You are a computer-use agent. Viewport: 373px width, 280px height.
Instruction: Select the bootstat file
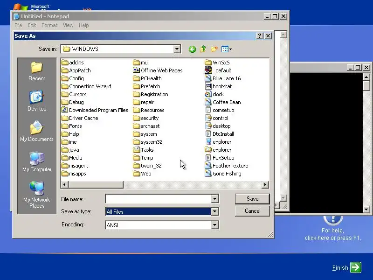(x=218, y=86)
